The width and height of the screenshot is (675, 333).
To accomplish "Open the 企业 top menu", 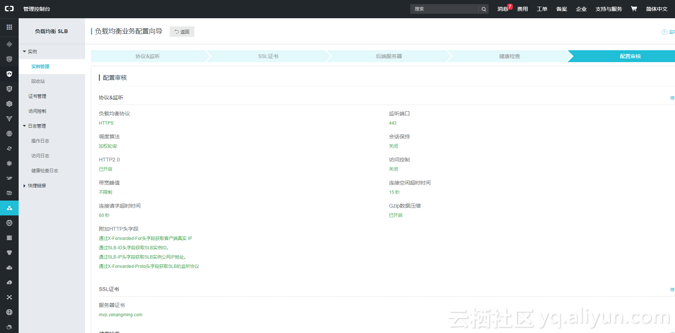I will [x=581, y=9].
